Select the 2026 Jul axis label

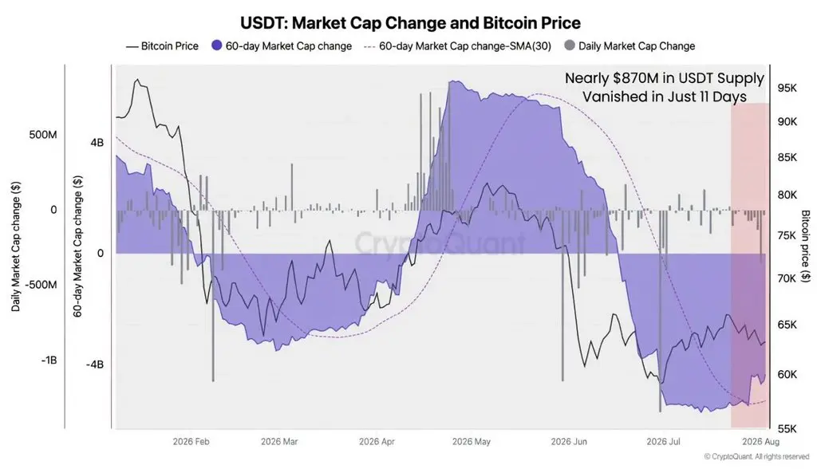coord(663,441)
